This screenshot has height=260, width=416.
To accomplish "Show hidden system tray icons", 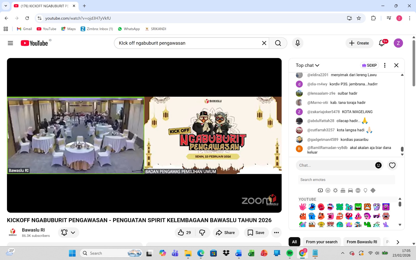I will click(343, 253).
